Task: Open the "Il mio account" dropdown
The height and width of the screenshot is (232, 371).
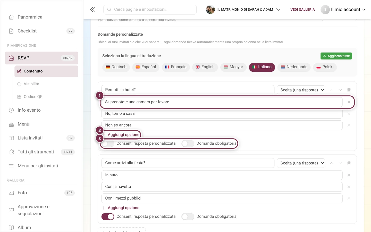Action: [x=343, y=10]
